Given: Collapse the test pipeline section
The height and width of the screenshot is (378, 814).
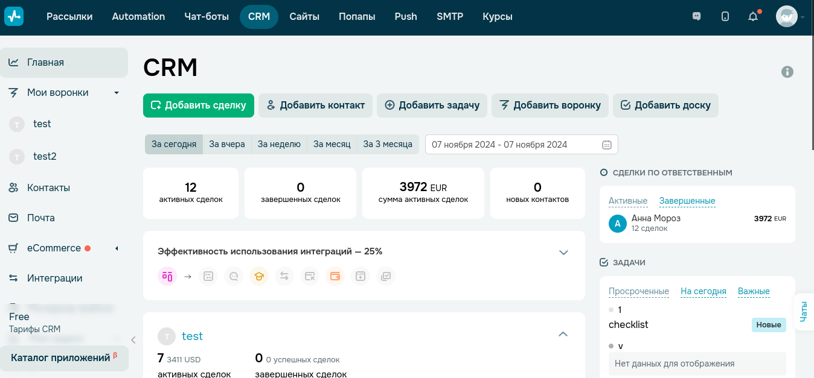Looking at the screenshot, I should [x=563, y=334].
